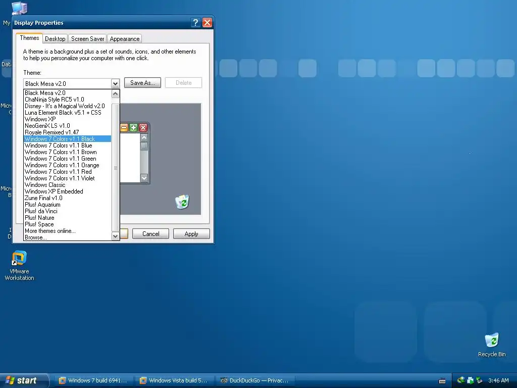Click the Apply button
This screenshot has height=388, width=517.
point(191,233)
